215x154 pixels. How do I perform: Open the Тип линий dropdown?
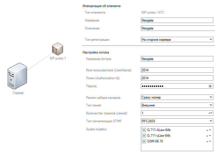[x=177, y=105]
